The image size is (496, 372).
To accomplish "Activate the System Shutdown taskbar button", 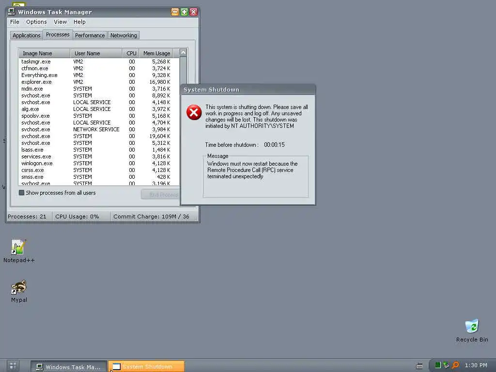I will point(146,367).
